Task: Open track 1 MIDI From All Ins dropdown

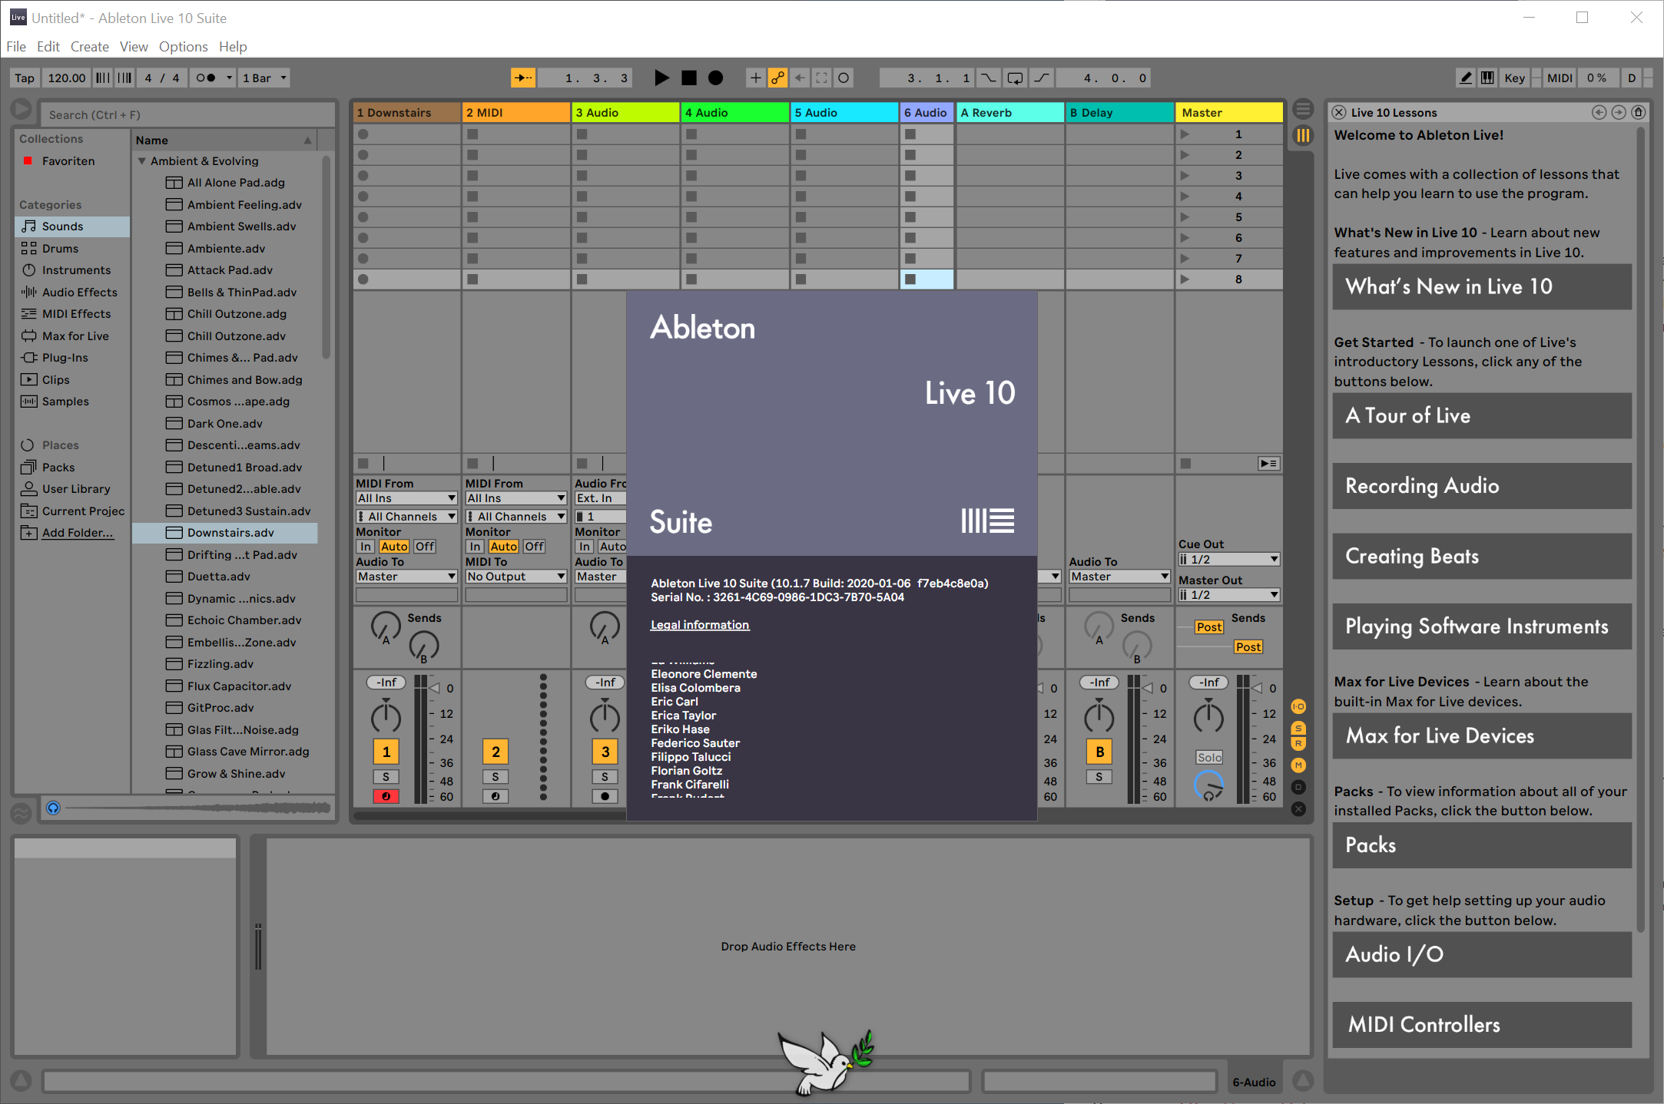Action: 406,497
